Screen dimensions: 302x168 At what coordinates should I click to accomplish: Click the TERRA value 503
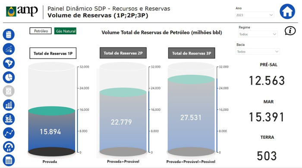[x=267, y=156]
